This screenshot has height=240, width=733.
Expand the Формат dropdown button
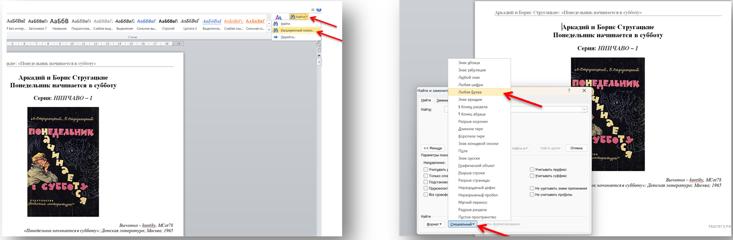[434, 224]
